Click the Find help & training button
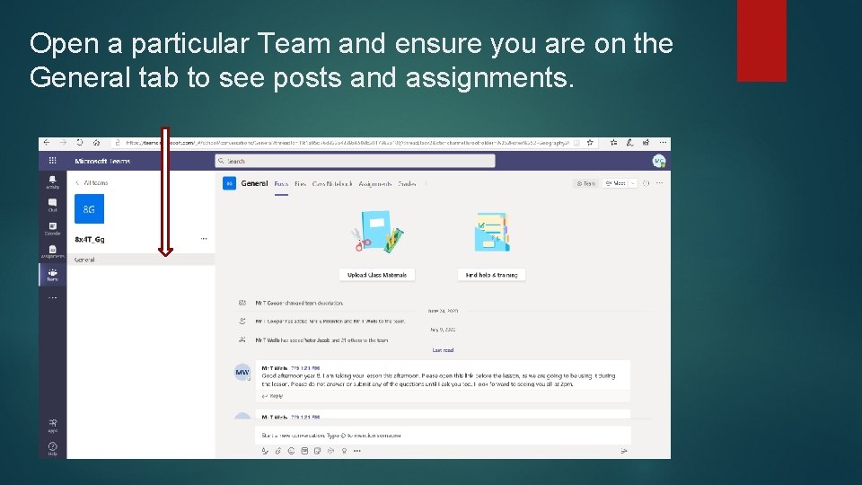862x485 pixels. 491,275
